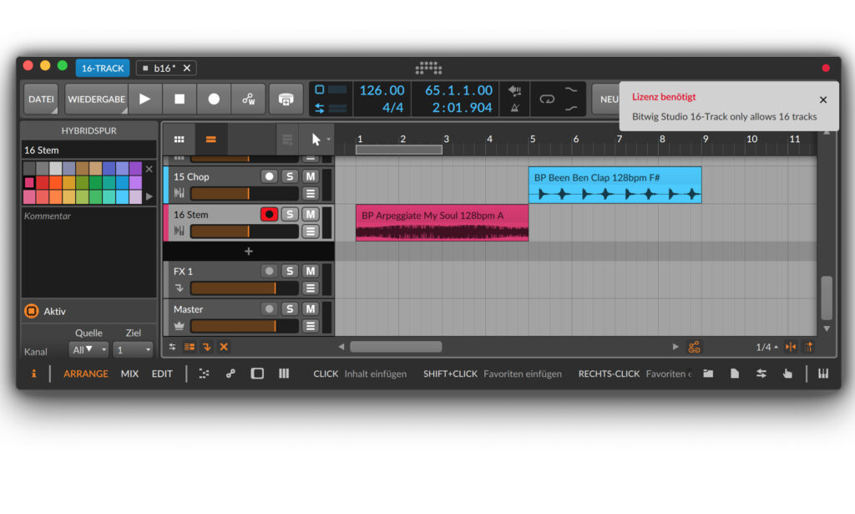Screen dimensions: 855x514
Task: Click the arrow icon above the metronome
Action: pyautogui.click(x=514, y=90)
